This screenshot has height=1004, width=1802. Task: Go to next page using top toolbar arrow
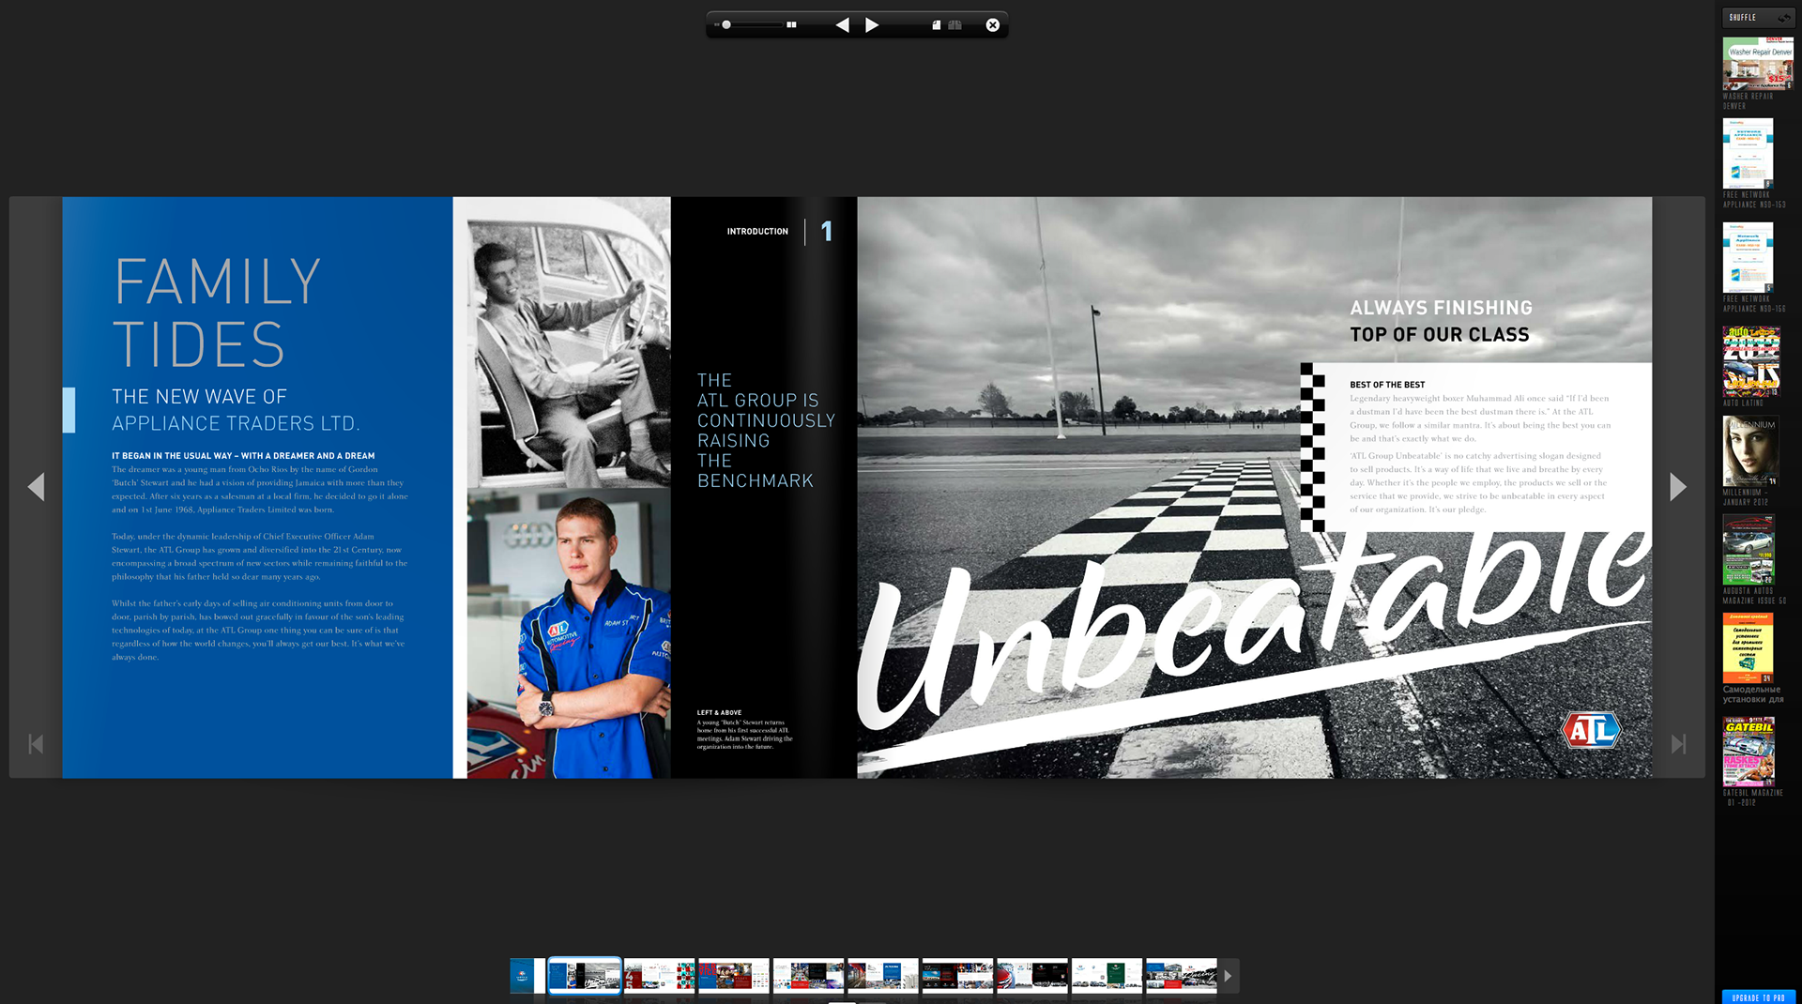872,25
